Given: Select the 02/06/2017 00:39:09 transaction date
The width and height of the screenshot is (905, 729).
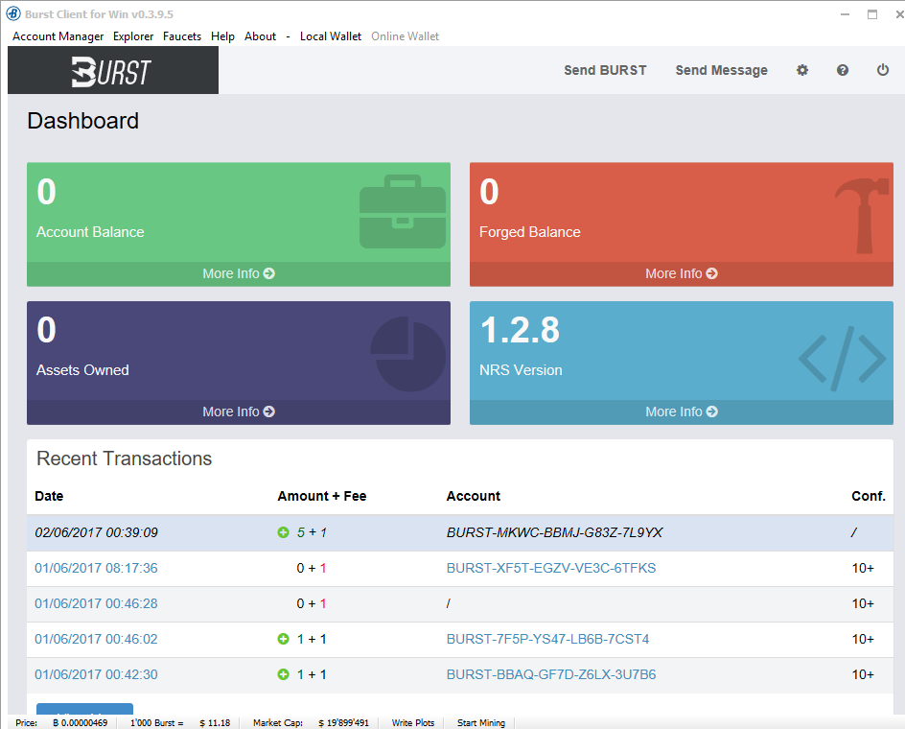Looking at the screenshot, I should pos(96,532).
